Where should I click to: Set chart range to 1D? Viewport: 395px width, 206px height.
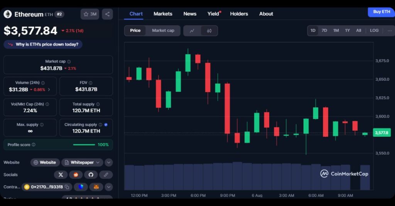point(313,31)
